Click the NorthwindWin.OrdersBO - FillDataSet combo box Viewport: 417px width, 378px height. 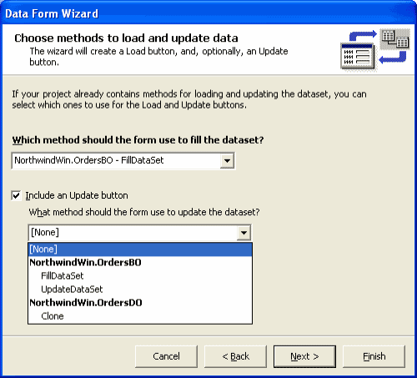point(123,160)
